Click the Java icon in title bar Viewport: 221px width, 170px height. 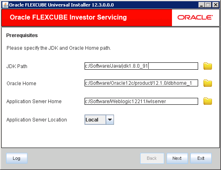click(x=5, y=5)
